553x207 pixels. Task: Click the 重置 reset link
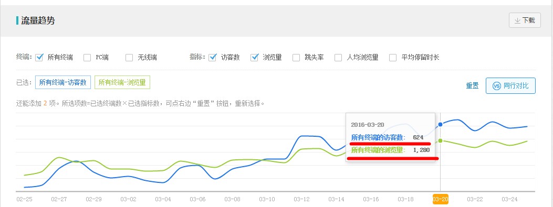[472, 85]
